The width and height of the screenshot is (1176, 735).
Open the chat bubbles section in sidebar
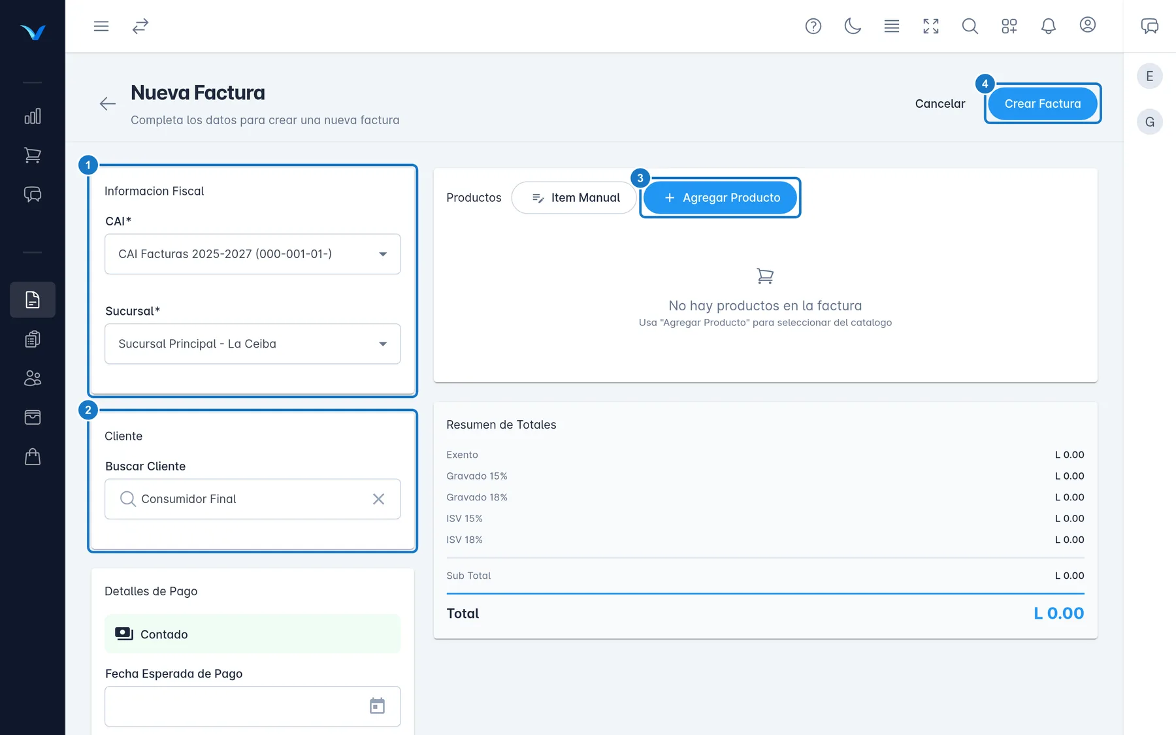point(33,195)
